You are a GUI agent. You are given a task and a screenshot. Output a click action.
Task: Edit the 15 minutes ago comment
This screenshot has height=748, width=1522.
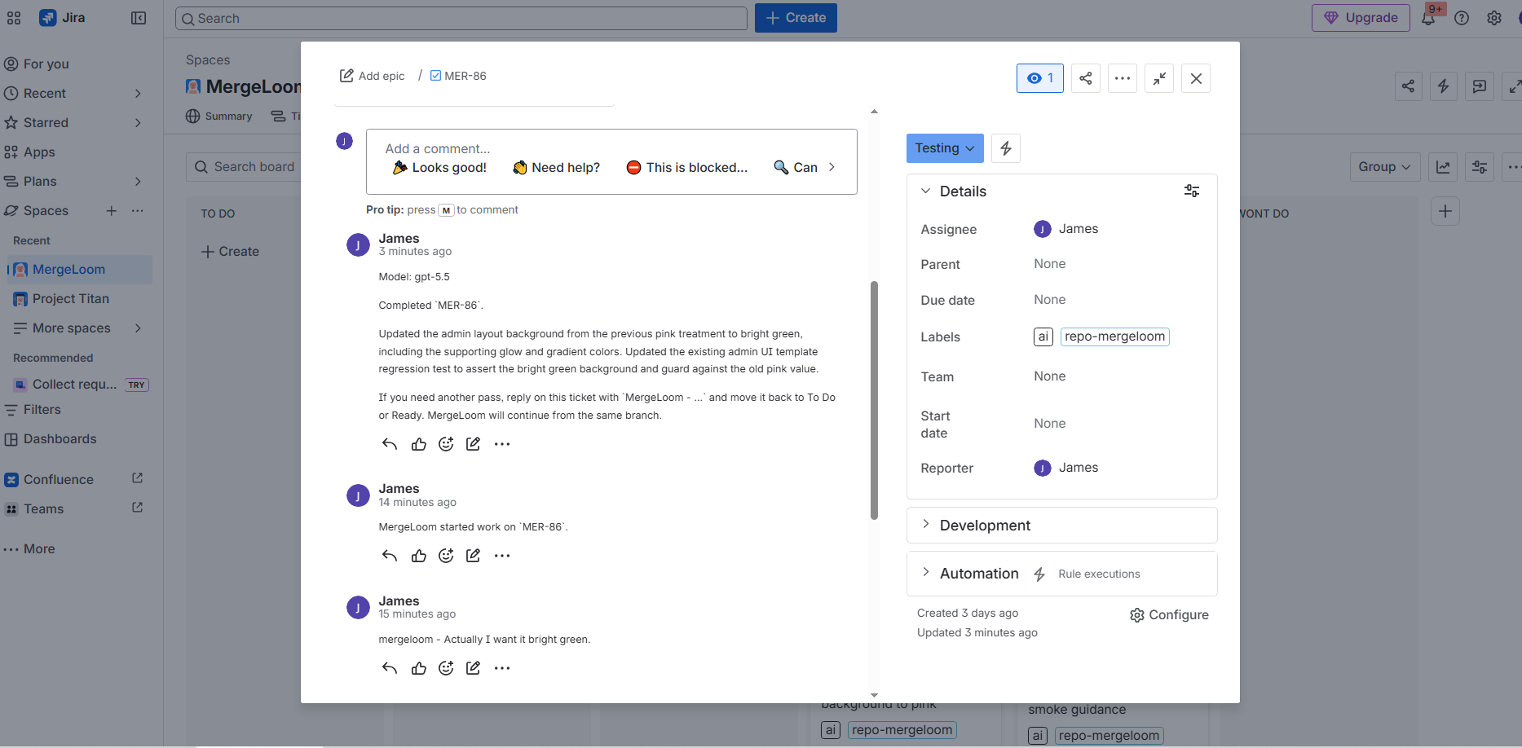[x=473, y=668]
